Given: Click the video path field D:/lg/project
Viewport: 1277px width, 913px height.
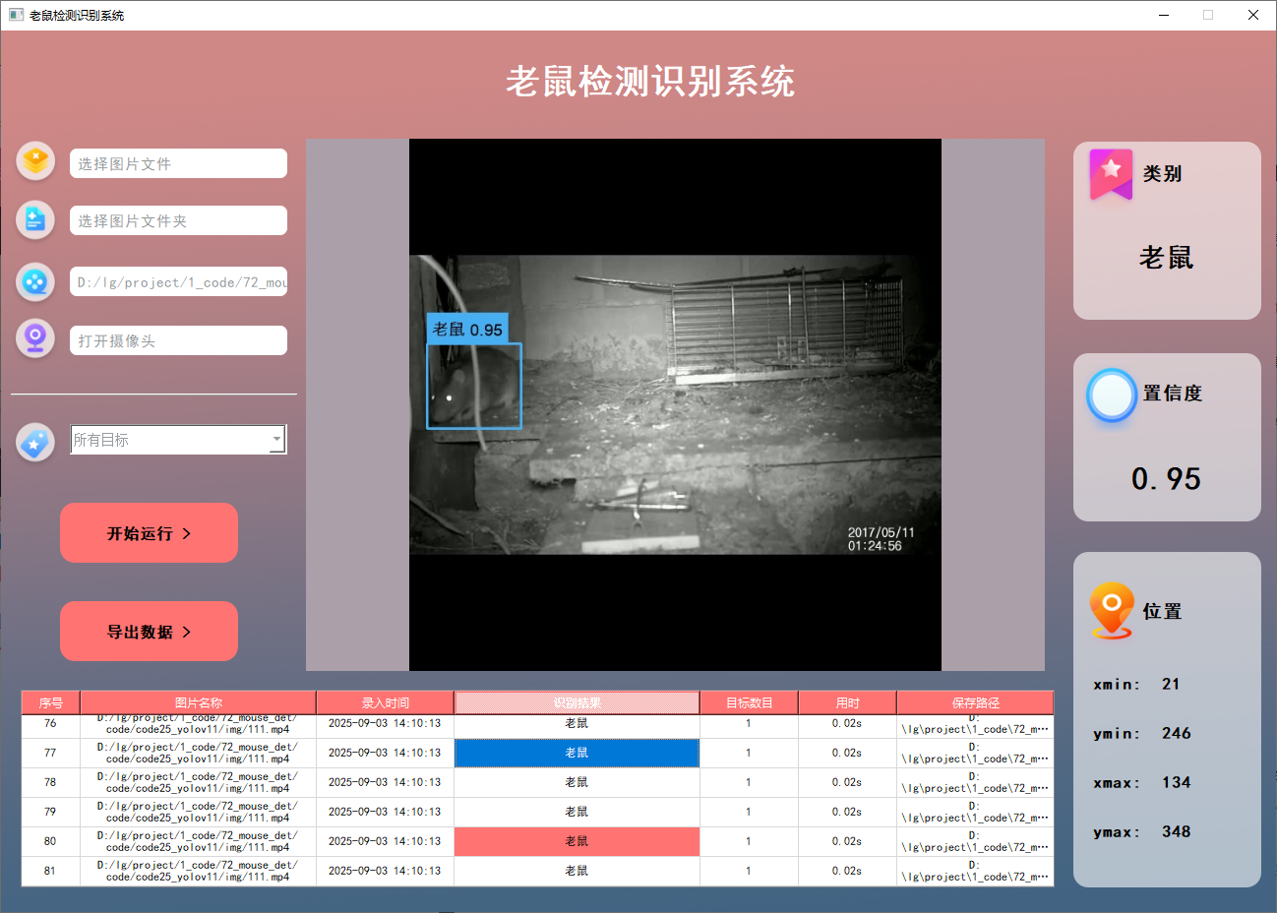Looking at the screenshot, I should pos(178,281).
